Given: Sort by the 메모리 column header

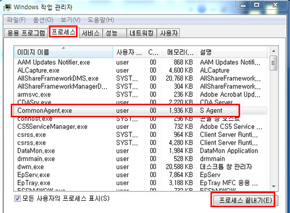Looking at the screenshot, I should (x=179, y=52).
